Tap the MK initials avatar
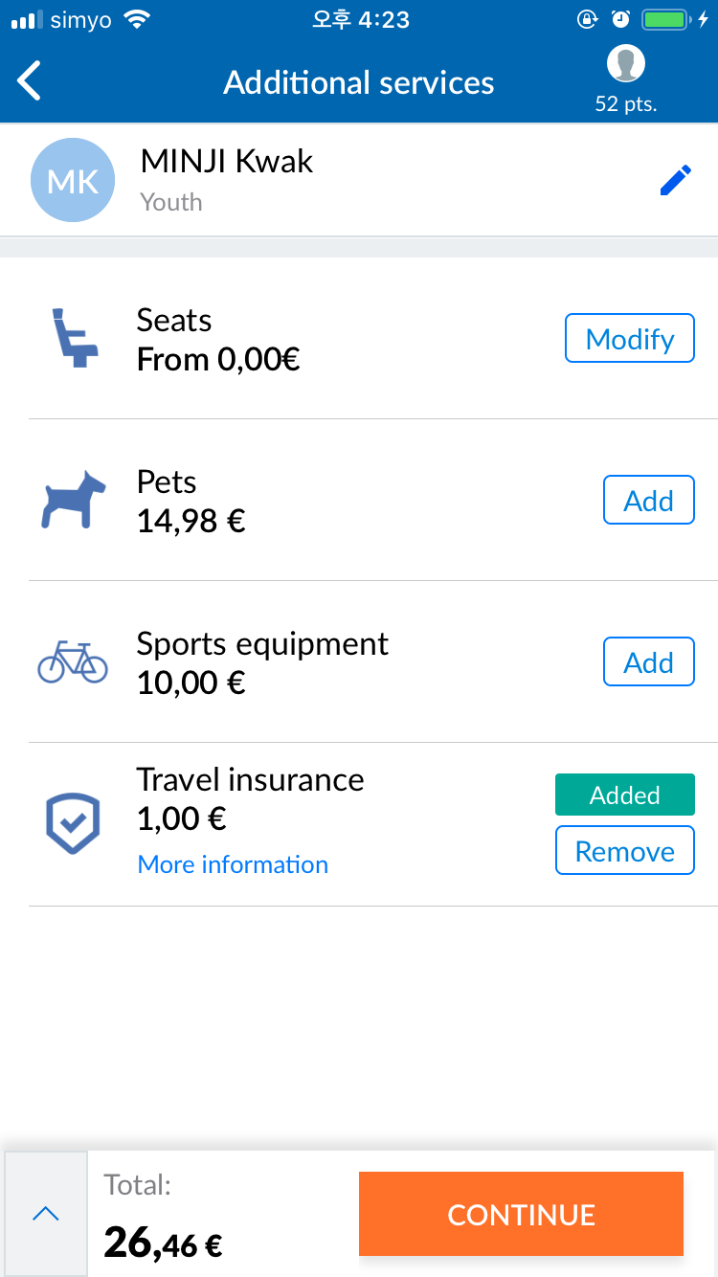718x1277 pixels. tap(73, 180)
